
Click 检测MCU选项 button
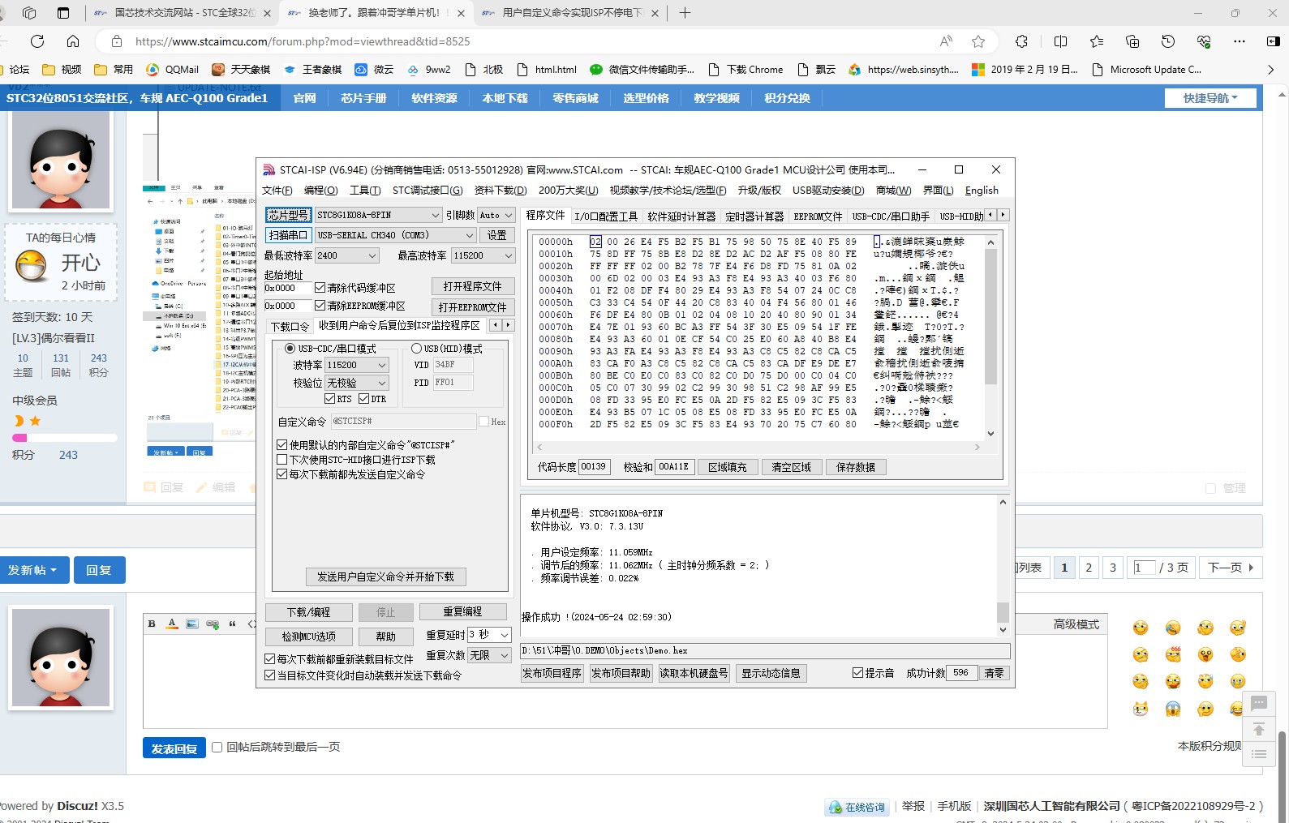point(308,637)
